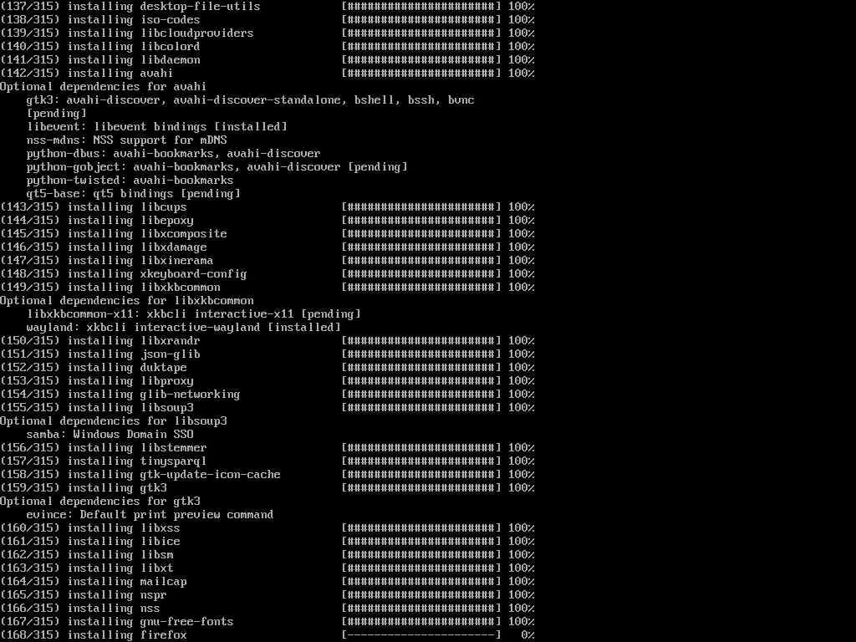This screenshot has height=642, width=856.
Task: Click the '(159/315)' counter for gtk3
Action: 30,488
